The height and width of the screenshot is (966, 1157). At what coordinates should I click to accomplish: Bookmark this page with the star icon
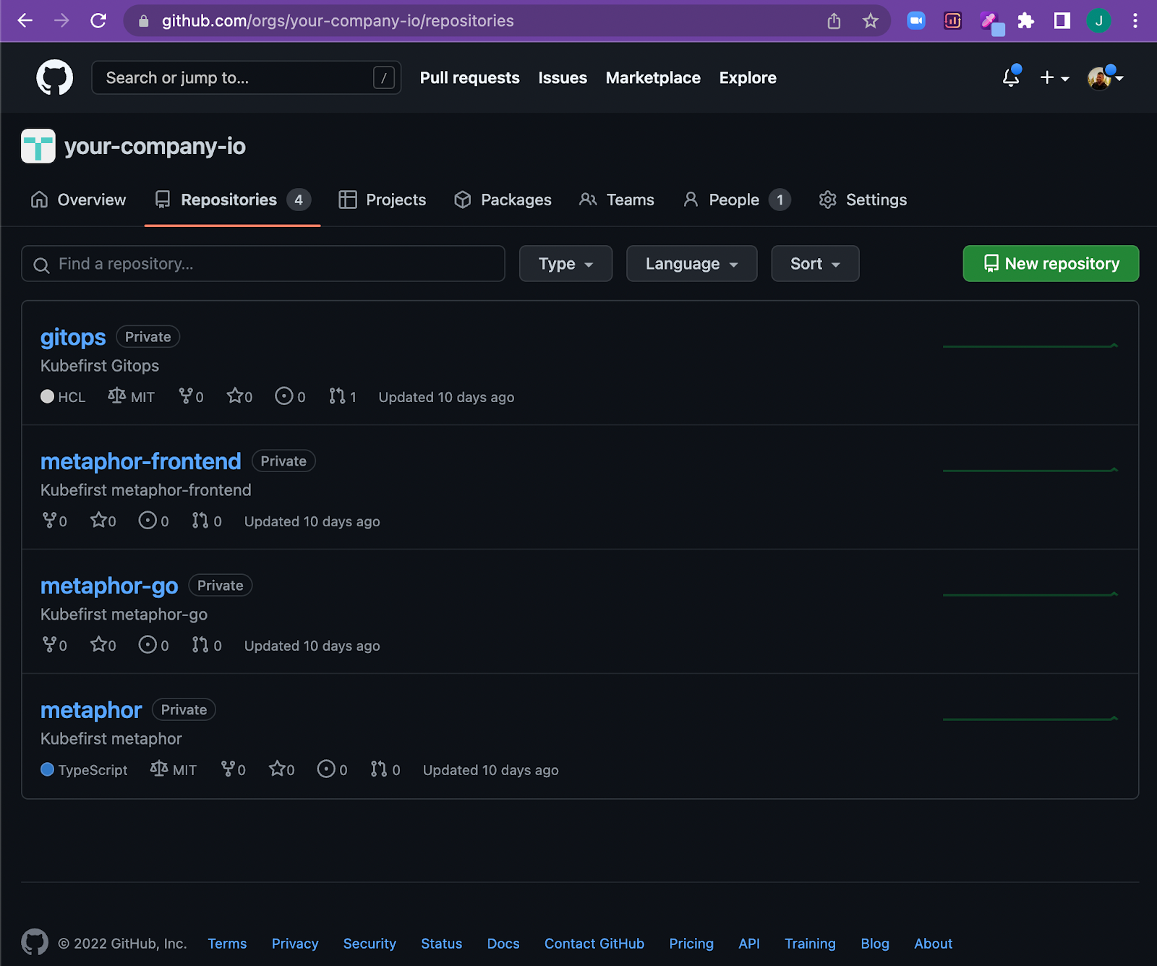click(x=871, y=21)
